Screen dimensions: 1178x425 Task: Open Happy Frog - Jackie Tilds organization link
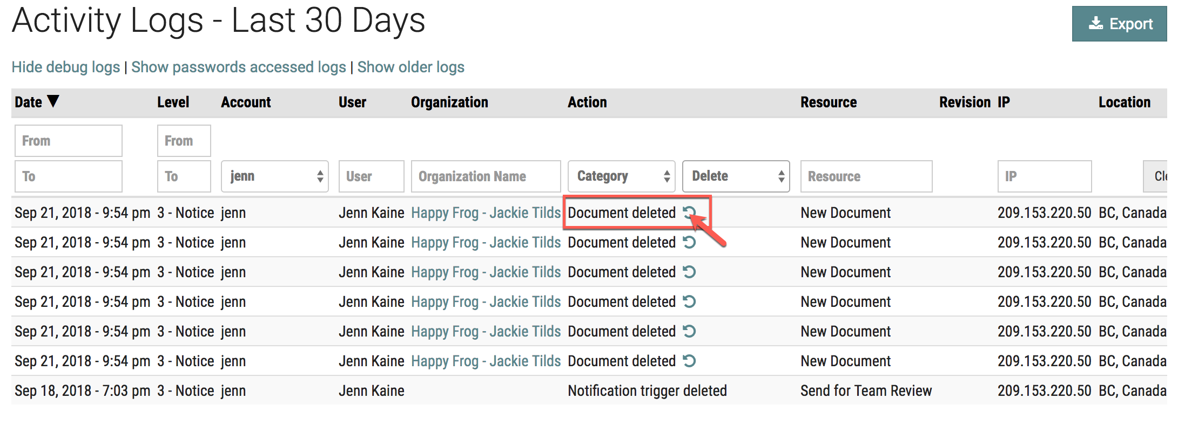(x=486, y=212)
